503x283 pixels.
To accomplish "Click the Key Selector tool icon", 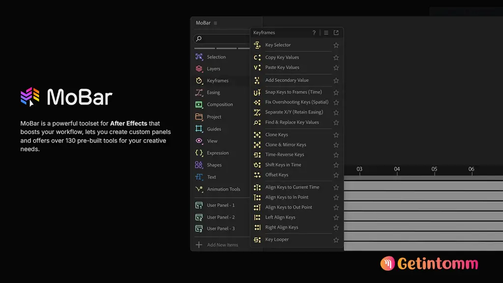I will 257,45.
